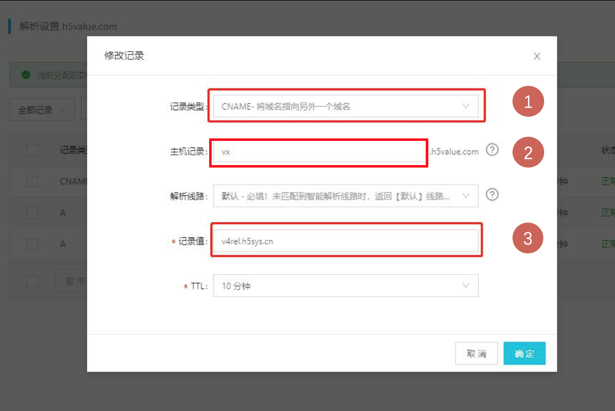
Task: Toggle the checkbox beside the 暂停 button
Action: coord(32,281)
